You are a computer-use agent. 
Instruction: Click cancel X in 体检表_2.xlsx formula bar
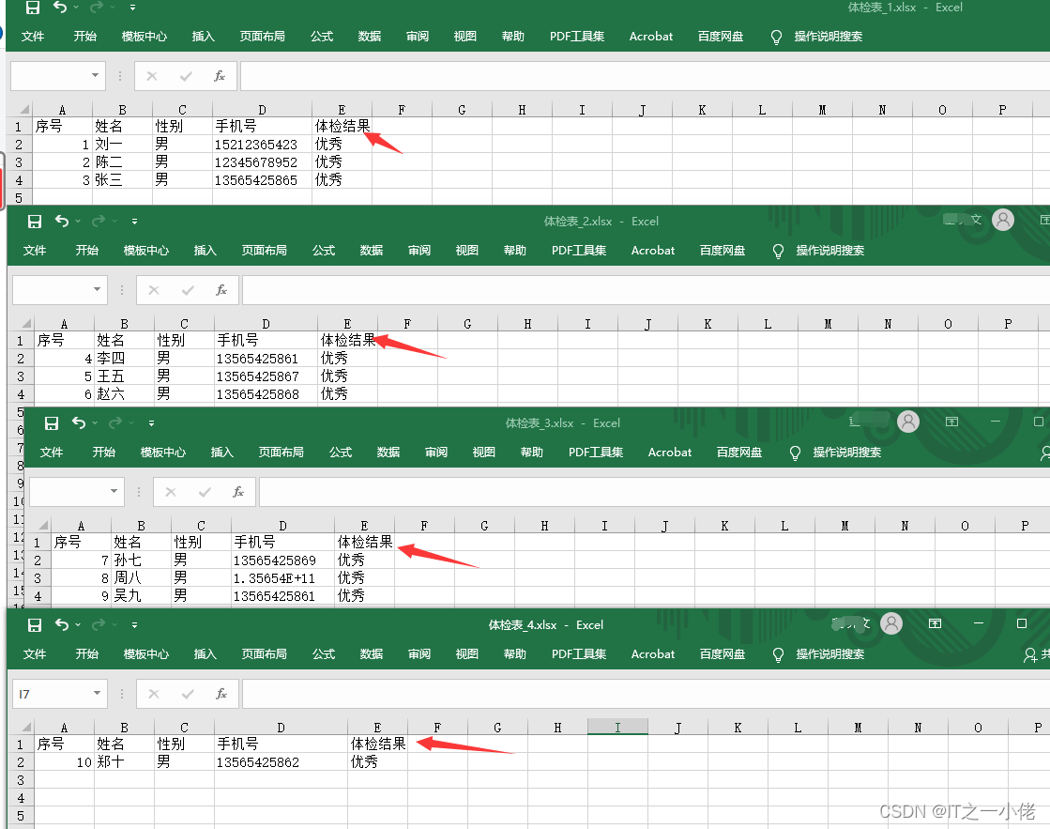(x=154, y=289)
